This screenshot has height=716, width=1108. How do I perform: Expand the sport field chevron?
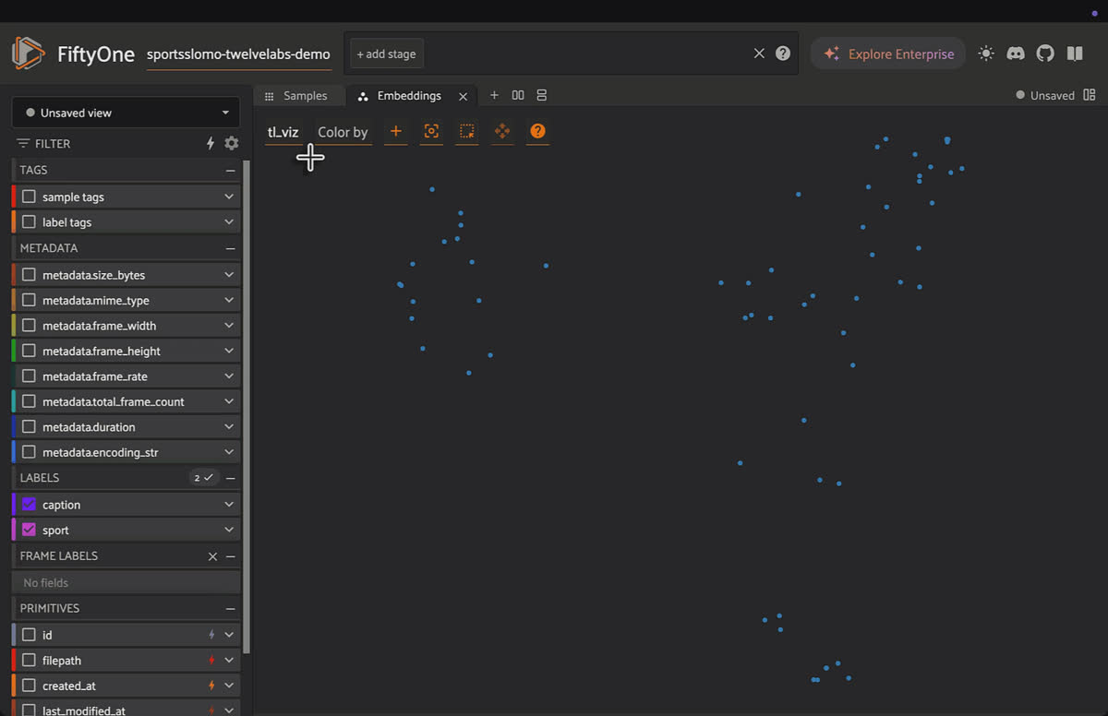(x=229, y=530)
